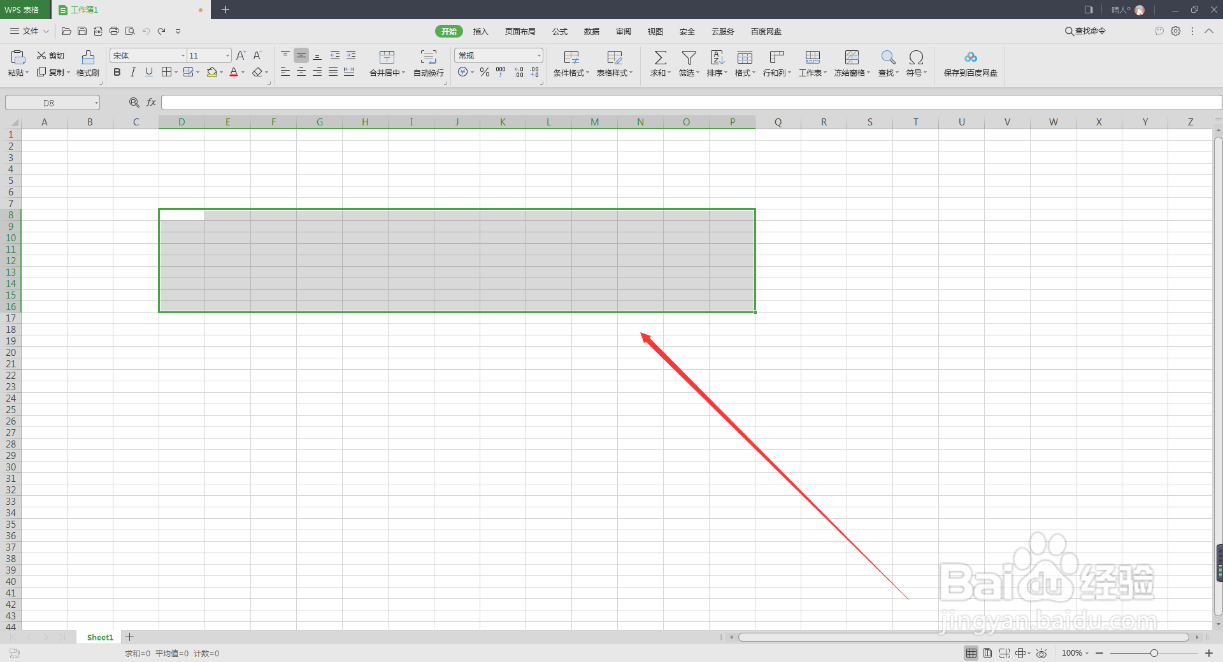The image size is (1223, 662).
Task: Enable eye-protection mode icon in status bar
Action: tap(1041, 653)
